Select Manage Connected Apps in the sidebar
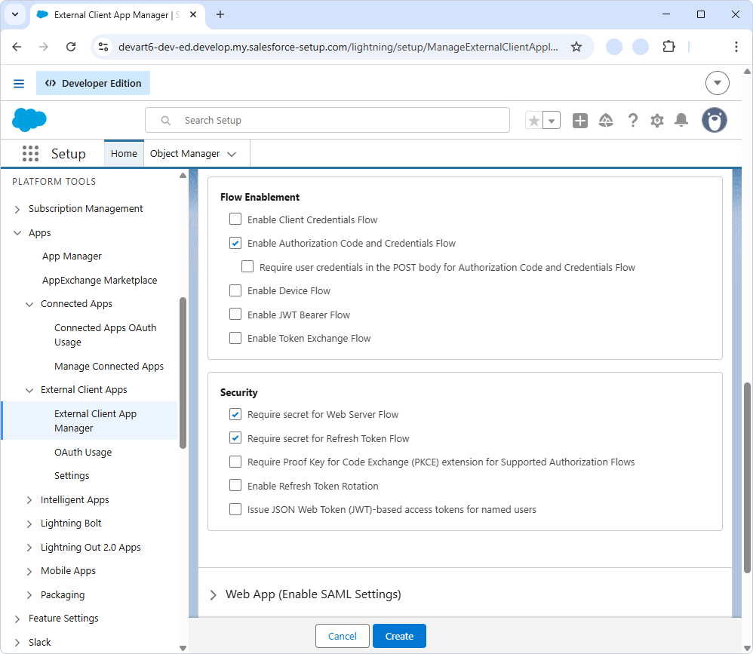 pyautogui.click(x=109, y=366)
